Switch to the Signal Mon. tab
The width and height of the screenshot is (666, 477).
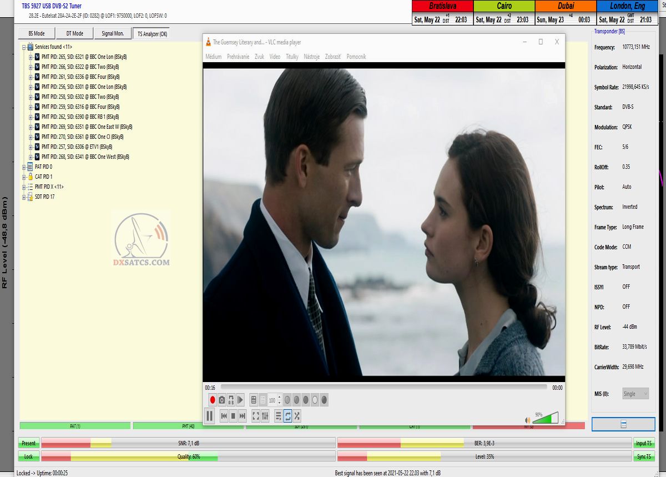[112, 33]
